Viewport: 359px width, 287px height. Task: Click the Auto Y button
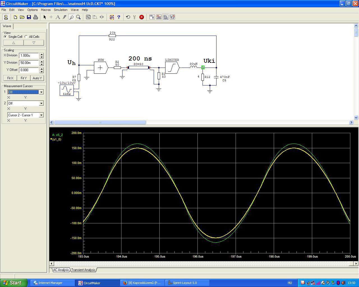37,78
